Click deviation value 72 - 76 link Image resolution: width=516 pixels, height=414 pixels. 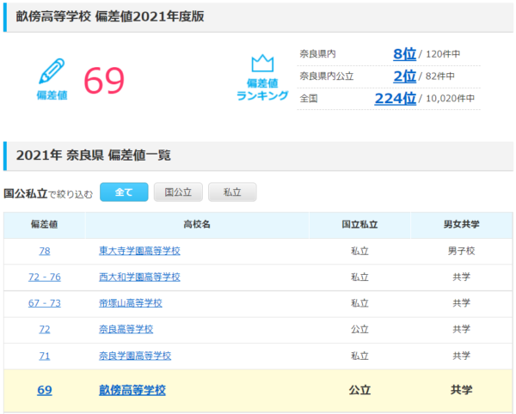[45, 277]
